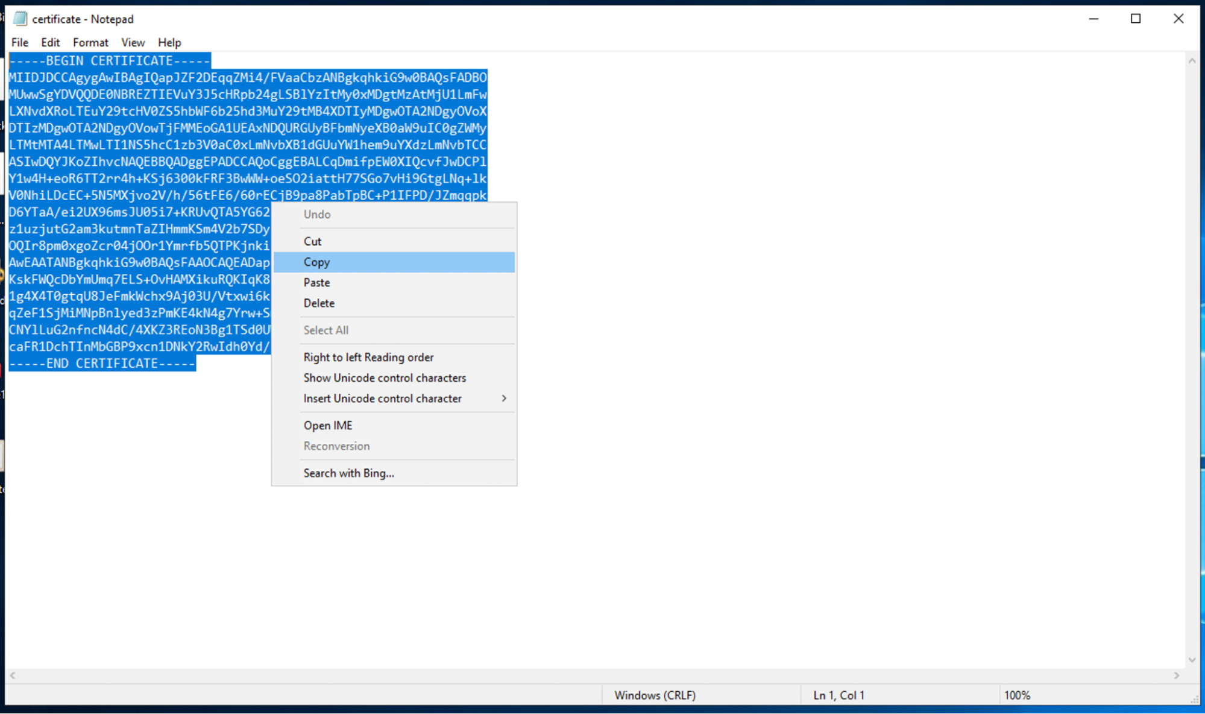Screen dimensions: 1205x714
Task: Copy the selected certificate text
Action: 316,262
